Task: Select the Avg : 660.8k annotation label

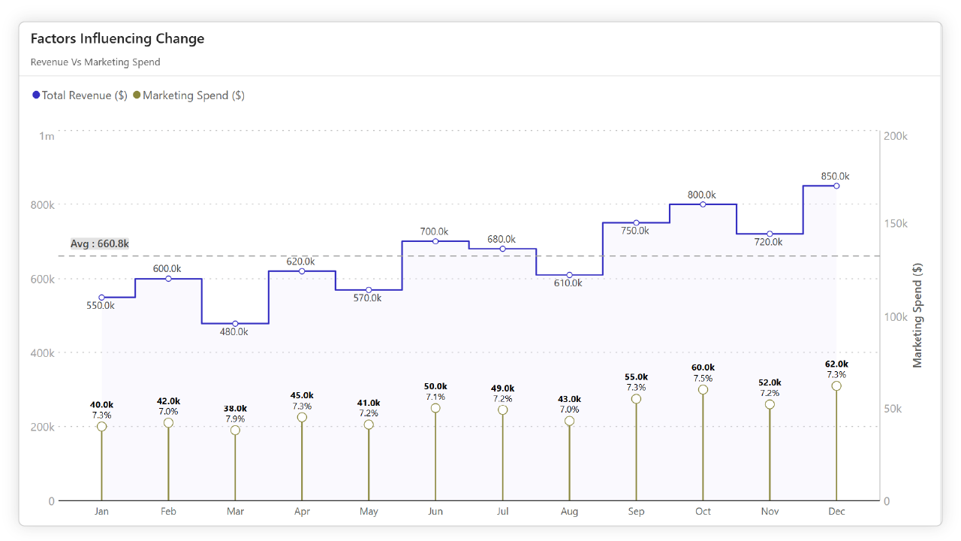Action: (100, 243)
